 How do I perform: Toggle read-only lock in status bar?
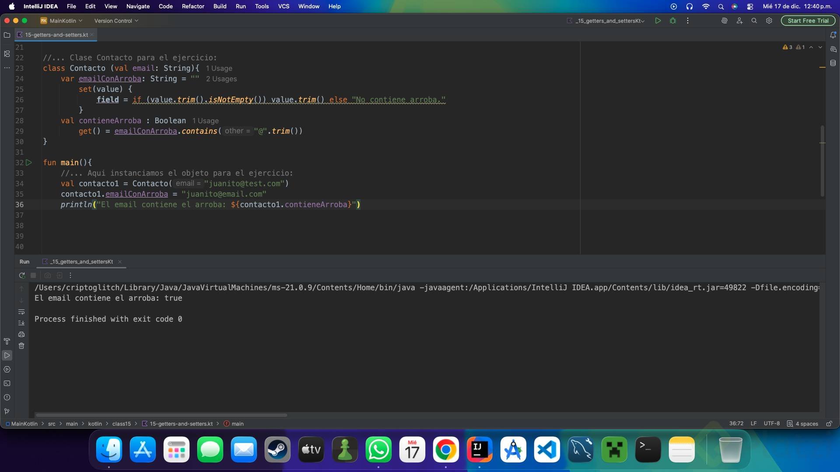pyautogui.click(x=829, y=423)
